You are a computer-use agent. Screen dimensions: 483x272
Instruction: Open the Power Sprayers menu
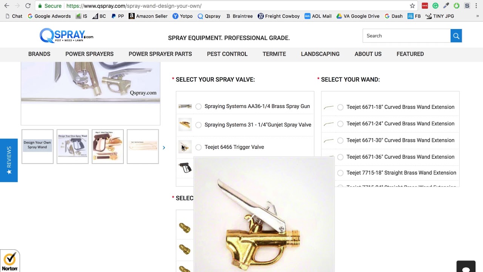(x=89, y=54)
